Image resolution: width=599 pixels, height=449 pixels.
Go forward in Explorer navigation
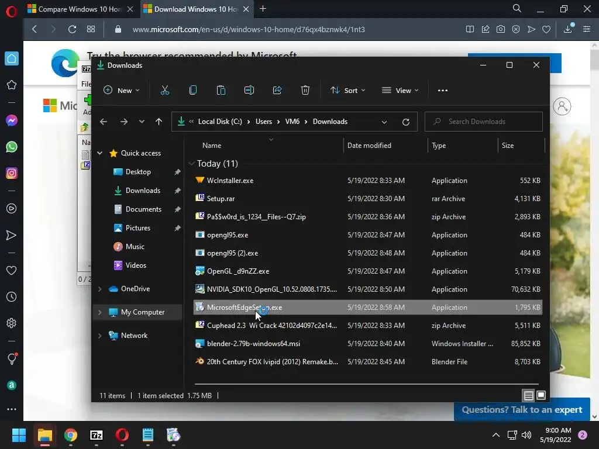(124, 122)
